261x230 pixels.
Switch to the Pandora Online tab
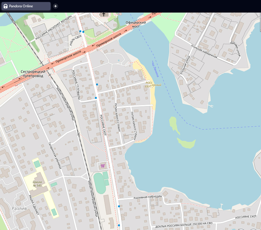pos(26,6)
